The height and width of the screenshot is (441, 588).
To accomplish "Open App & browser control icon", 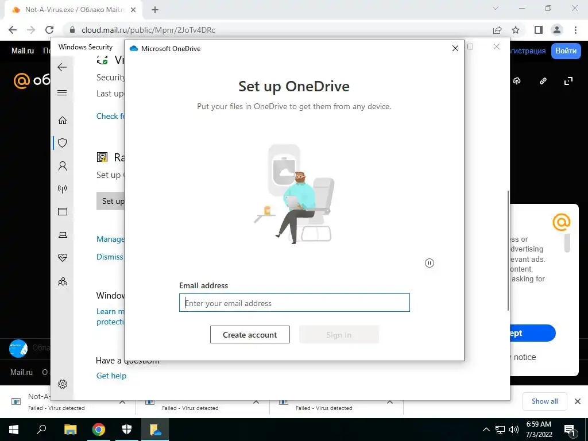I will 62,212.
